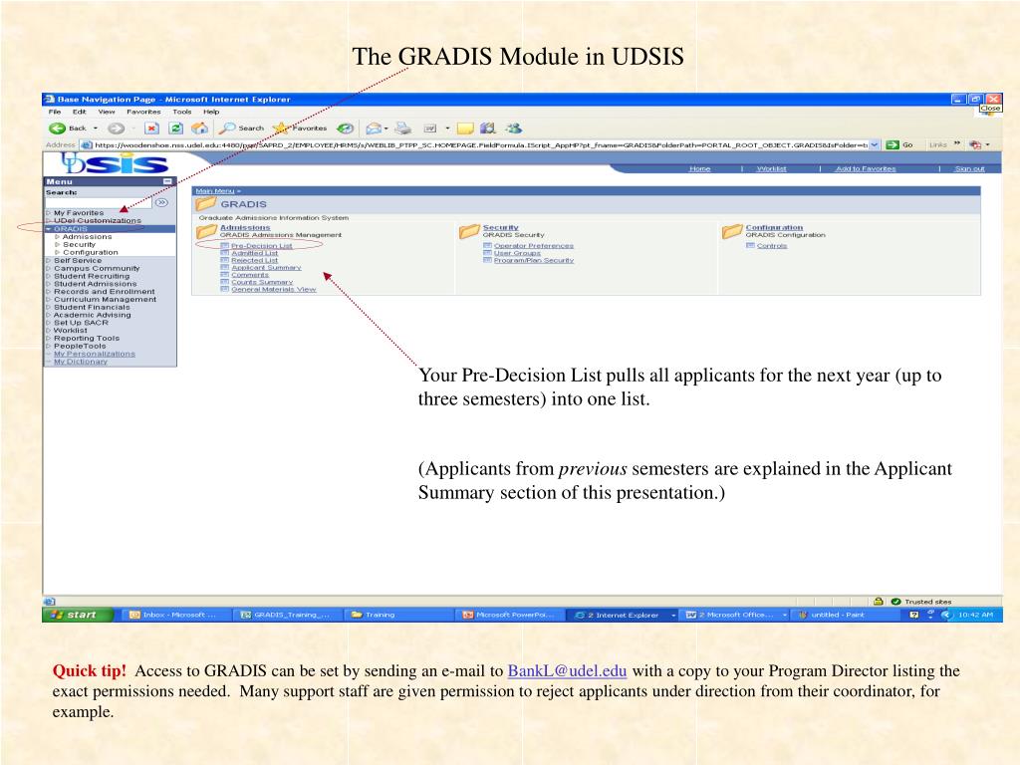Click the Research toolbar icon
Image resolution: width=1020 pixels, height=765 pixels.
coord(488,128)
